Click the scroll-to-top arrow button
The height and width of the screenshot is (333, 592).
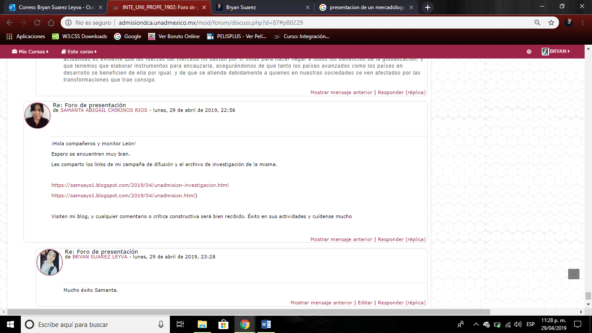point(573,274)
